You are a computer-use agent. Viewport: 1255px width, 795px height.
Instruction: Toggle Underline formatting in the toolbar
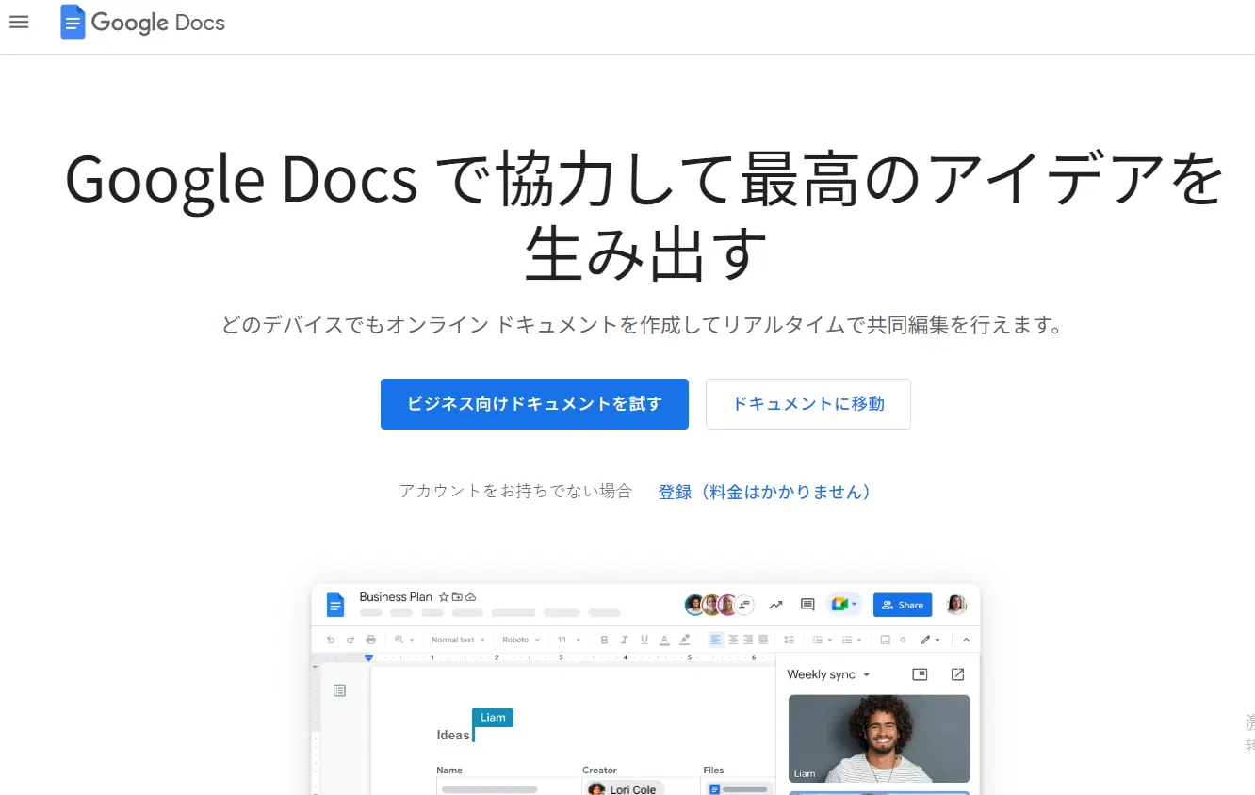644,640
